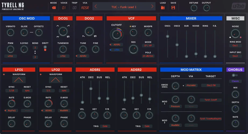Click the OSC1 slider in the Mixer
Viewport: 248px width, 134px height.
[167, 36]
